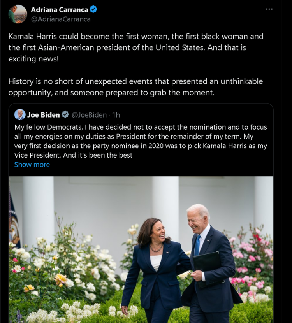Expand the quoted post with Show more

32,165
